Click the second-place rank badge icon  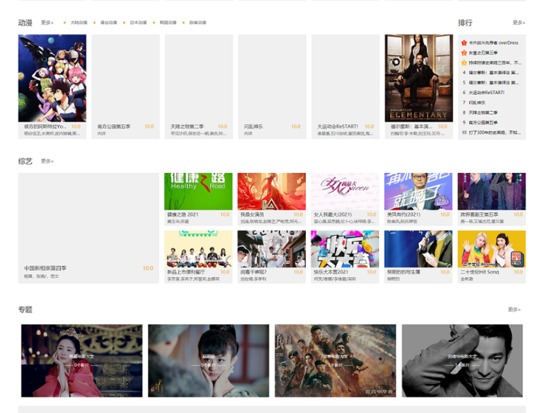(x=464, y=53)
